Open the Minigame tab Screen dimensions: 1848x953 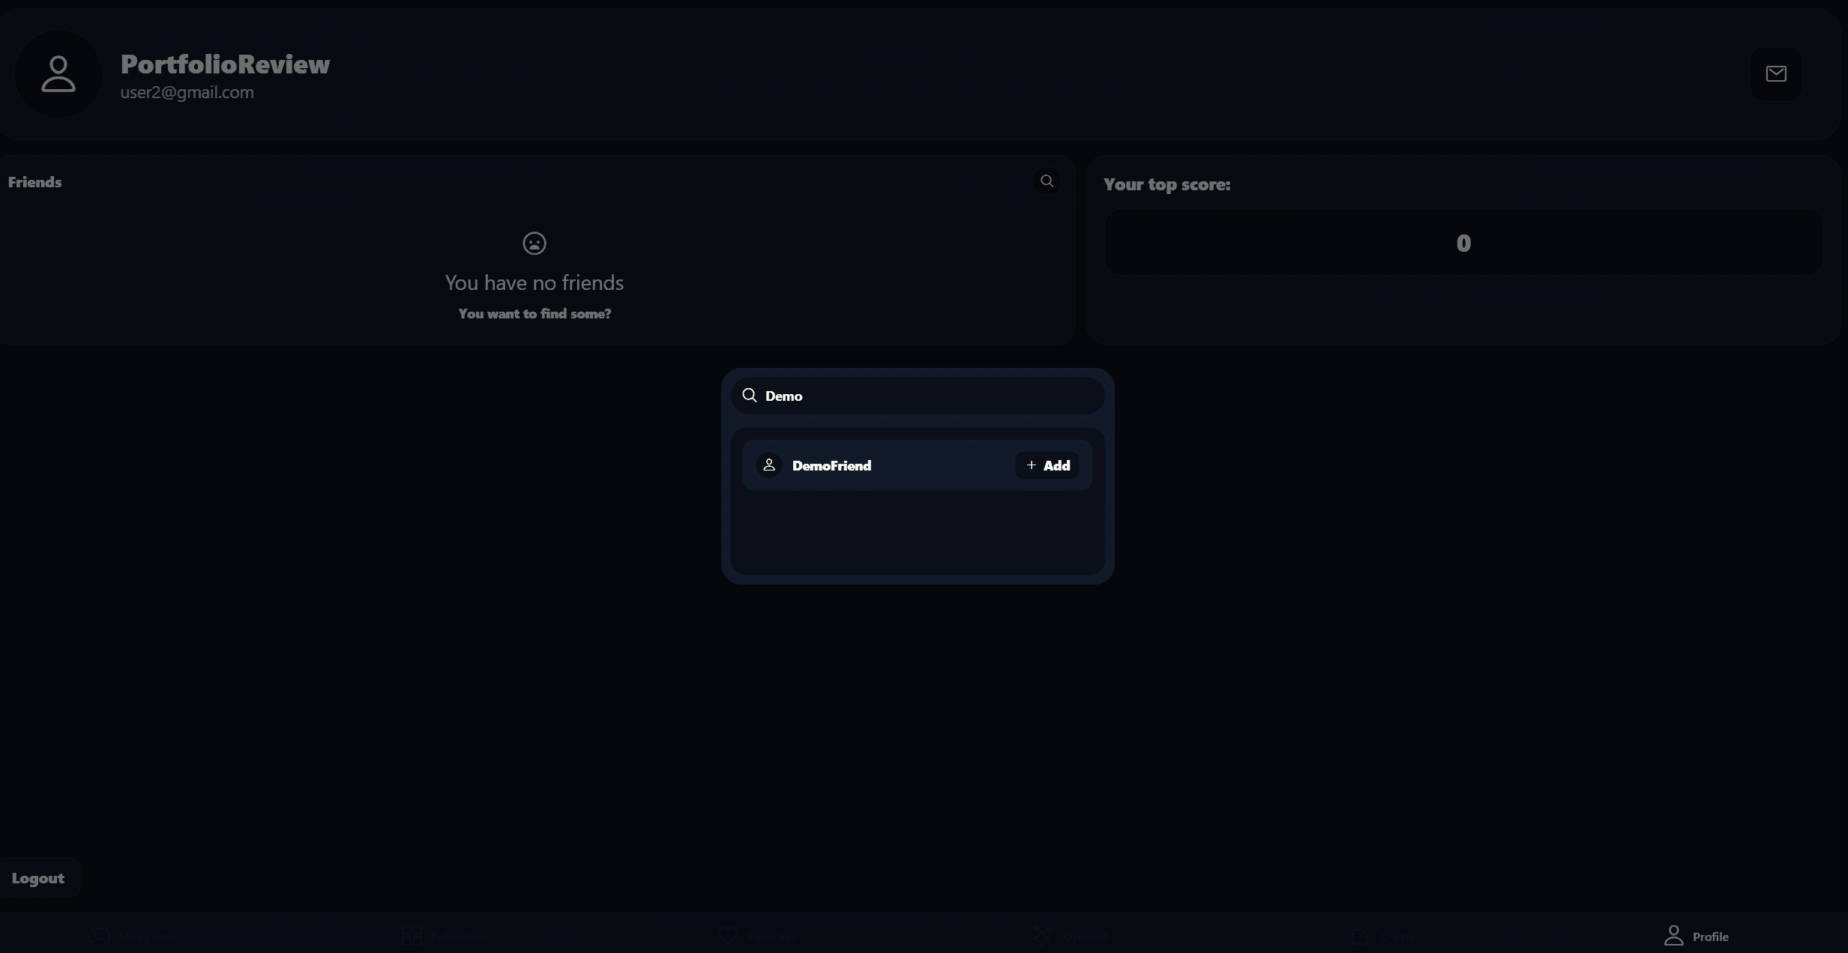coord(131,936)
